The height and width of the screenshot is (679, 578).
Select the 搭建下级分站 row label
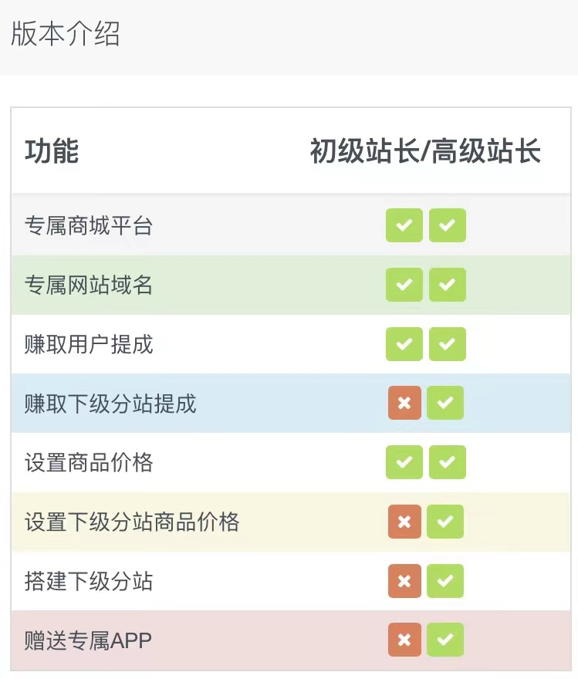[89, 581]
